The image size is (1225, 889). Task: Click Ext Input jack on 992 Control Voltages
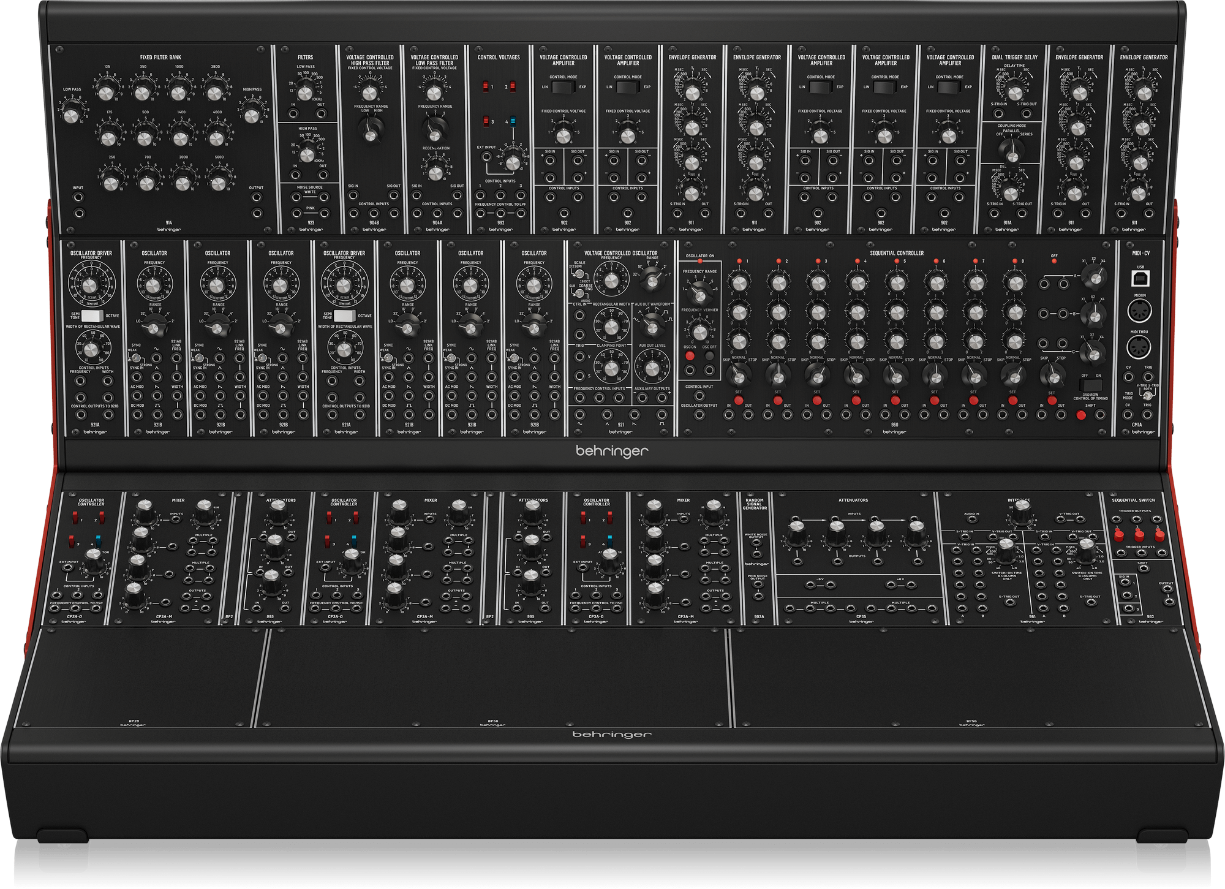pyautogui.click(x=487, y=157)
